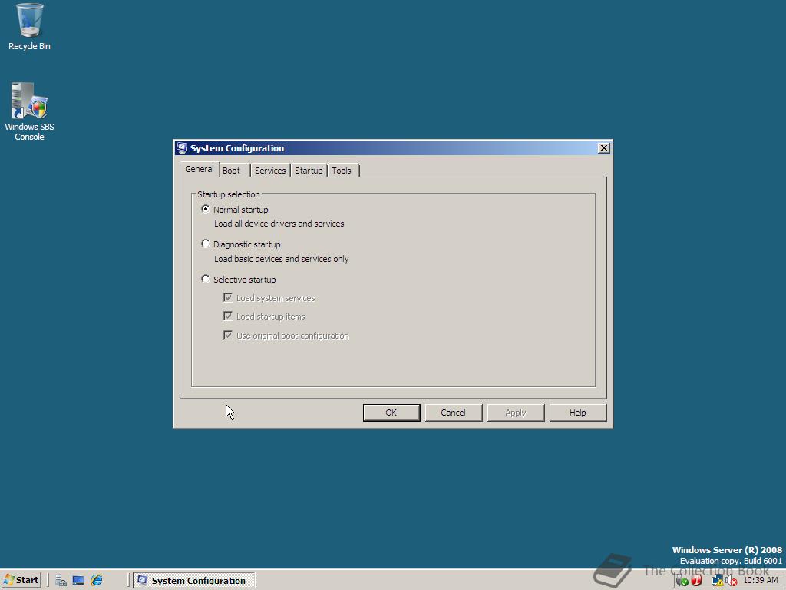786x590 pixels.
Task: Click the Server Manager quick launch icon
Action: pos(61,581)
